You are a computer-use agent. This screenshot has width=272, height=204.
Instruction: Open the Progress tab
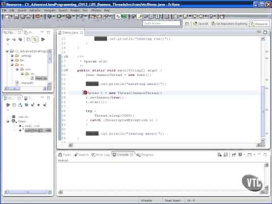click(145, 155)
